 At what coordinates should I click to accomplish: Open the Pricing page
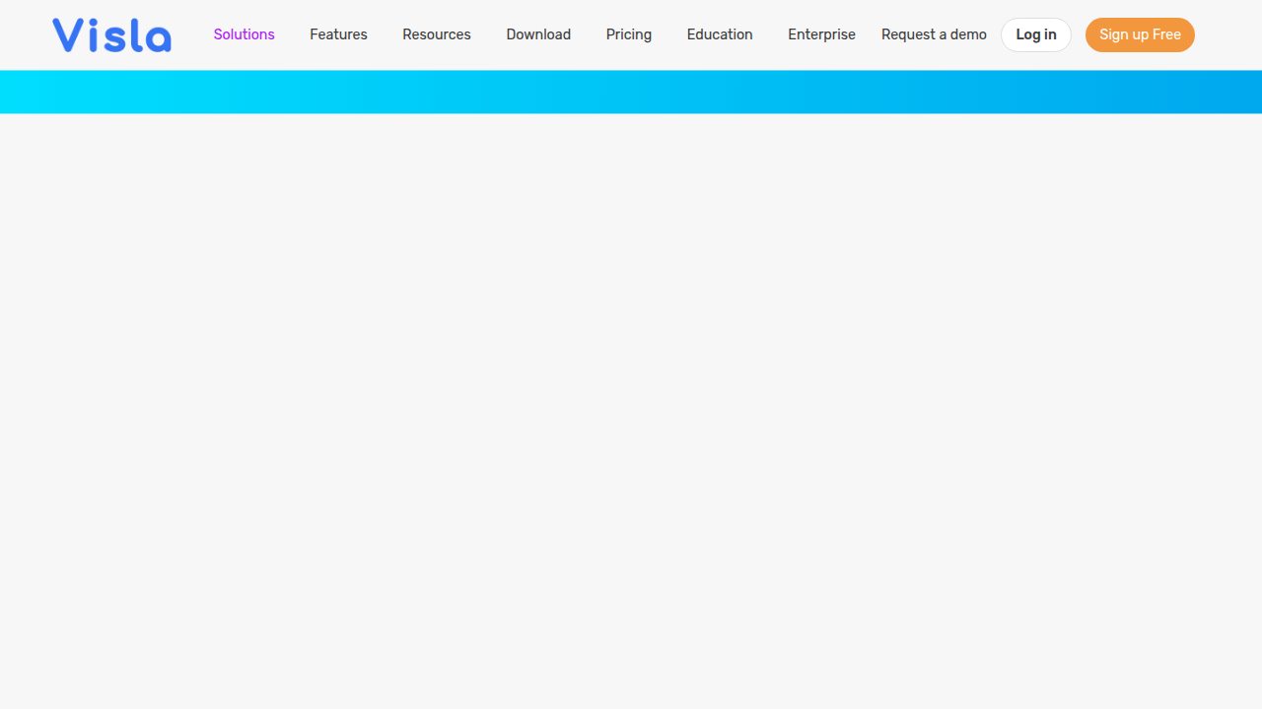[629, 34]
